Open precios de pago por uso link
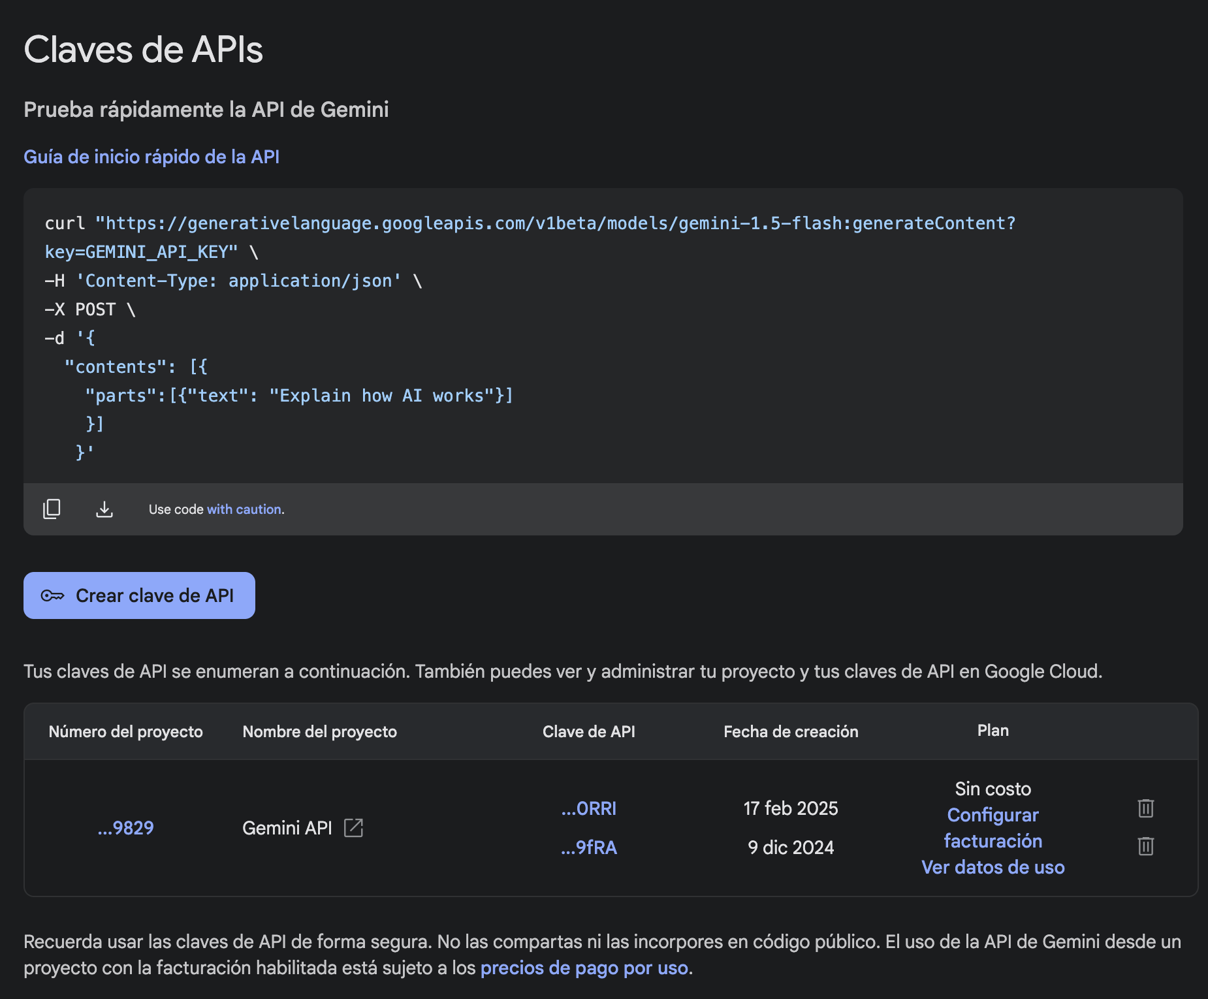Image resolution: width=1208 pixels, height=999 pixels. click(584, 968)
